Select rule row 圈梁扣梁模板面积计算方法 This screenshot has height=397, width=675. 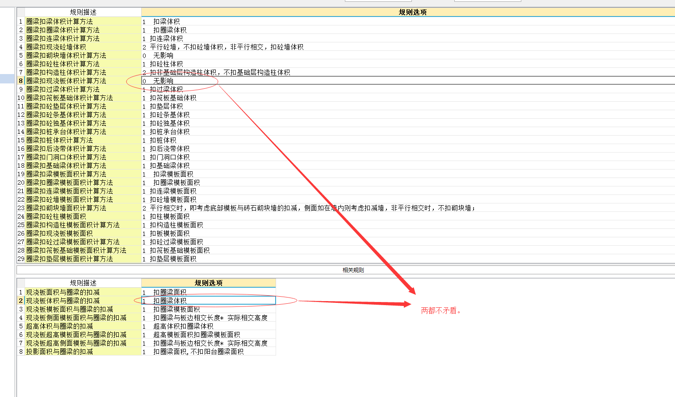coord(83,174)
